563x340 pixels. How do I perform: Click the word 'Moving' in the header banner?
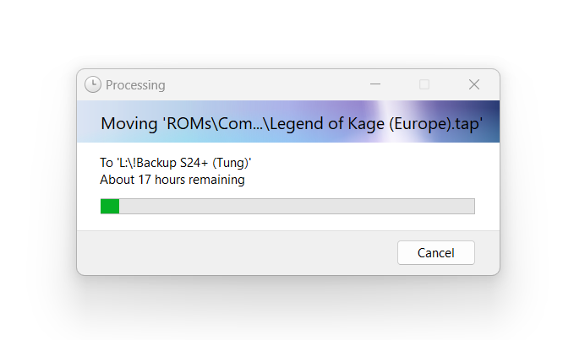pyautogui.click(x=129, y=123)
